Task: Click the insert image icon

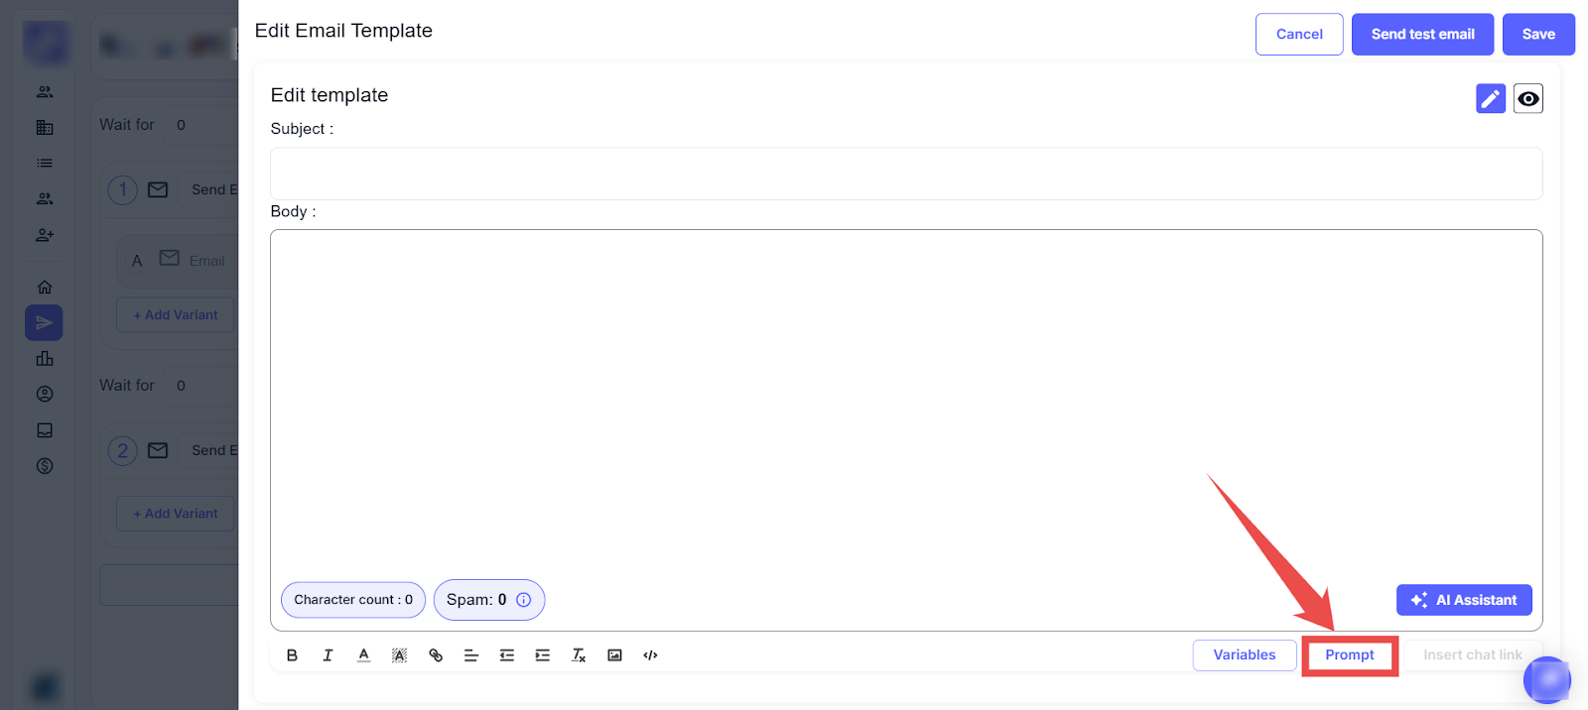Action: (x=614, y=655)
